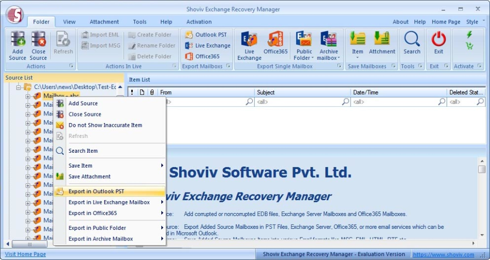Click the preview pane vertical scrollbar thumb
Viewport: 490px width, 260px height.
(x=481, y=169)
